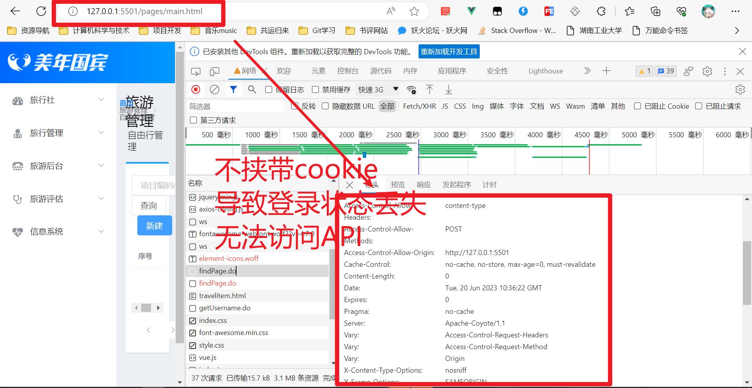Click the 项目编码 search input field

153,186
